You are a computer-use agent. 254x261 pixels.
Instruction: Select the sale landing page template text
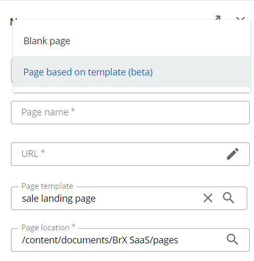tap(59, 199)
